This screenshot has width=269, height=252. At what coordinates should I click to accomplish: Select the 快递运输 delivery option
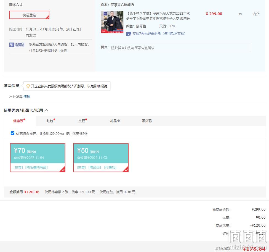[x=29, y=15]
